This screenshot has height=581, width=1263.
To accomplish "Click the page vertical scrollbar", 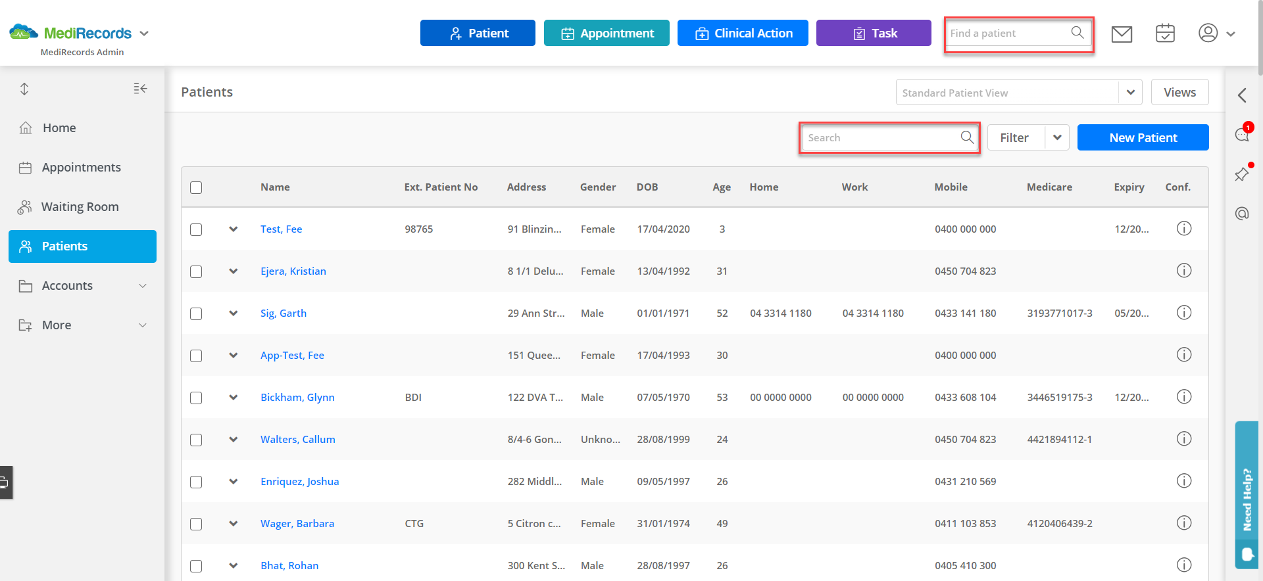I will 1260,39.
